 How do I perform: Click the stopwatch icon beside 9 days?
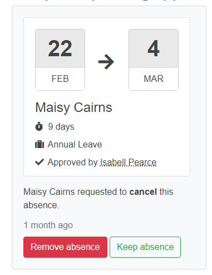39,126
